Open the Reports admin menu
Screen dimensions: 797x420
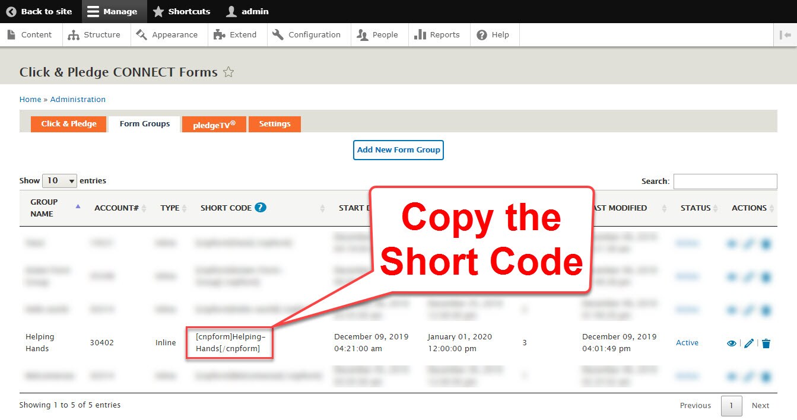tap(437, 34)
